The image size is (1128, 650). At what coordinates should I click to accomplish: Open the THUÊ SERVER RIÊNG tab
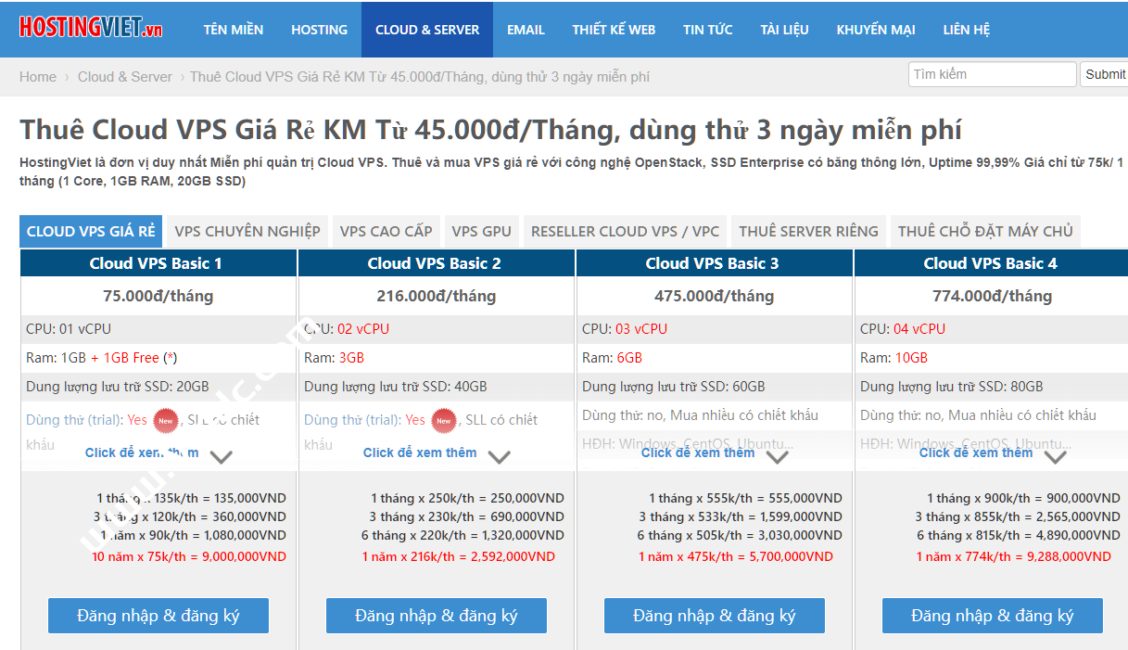(808, 231)
